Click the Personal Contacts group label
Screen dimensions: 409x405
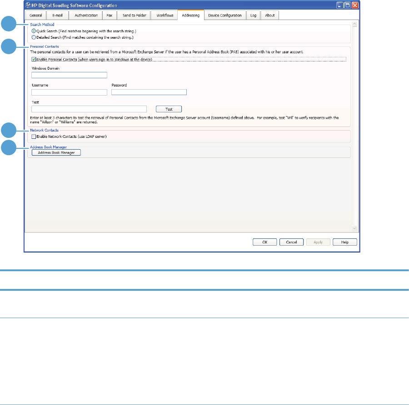point(45,46)
